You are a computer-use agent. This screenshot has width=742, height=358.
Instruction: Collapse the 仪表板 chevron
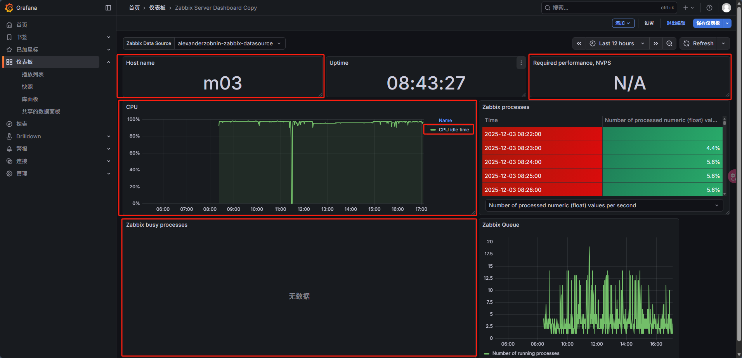pos(109,62)
